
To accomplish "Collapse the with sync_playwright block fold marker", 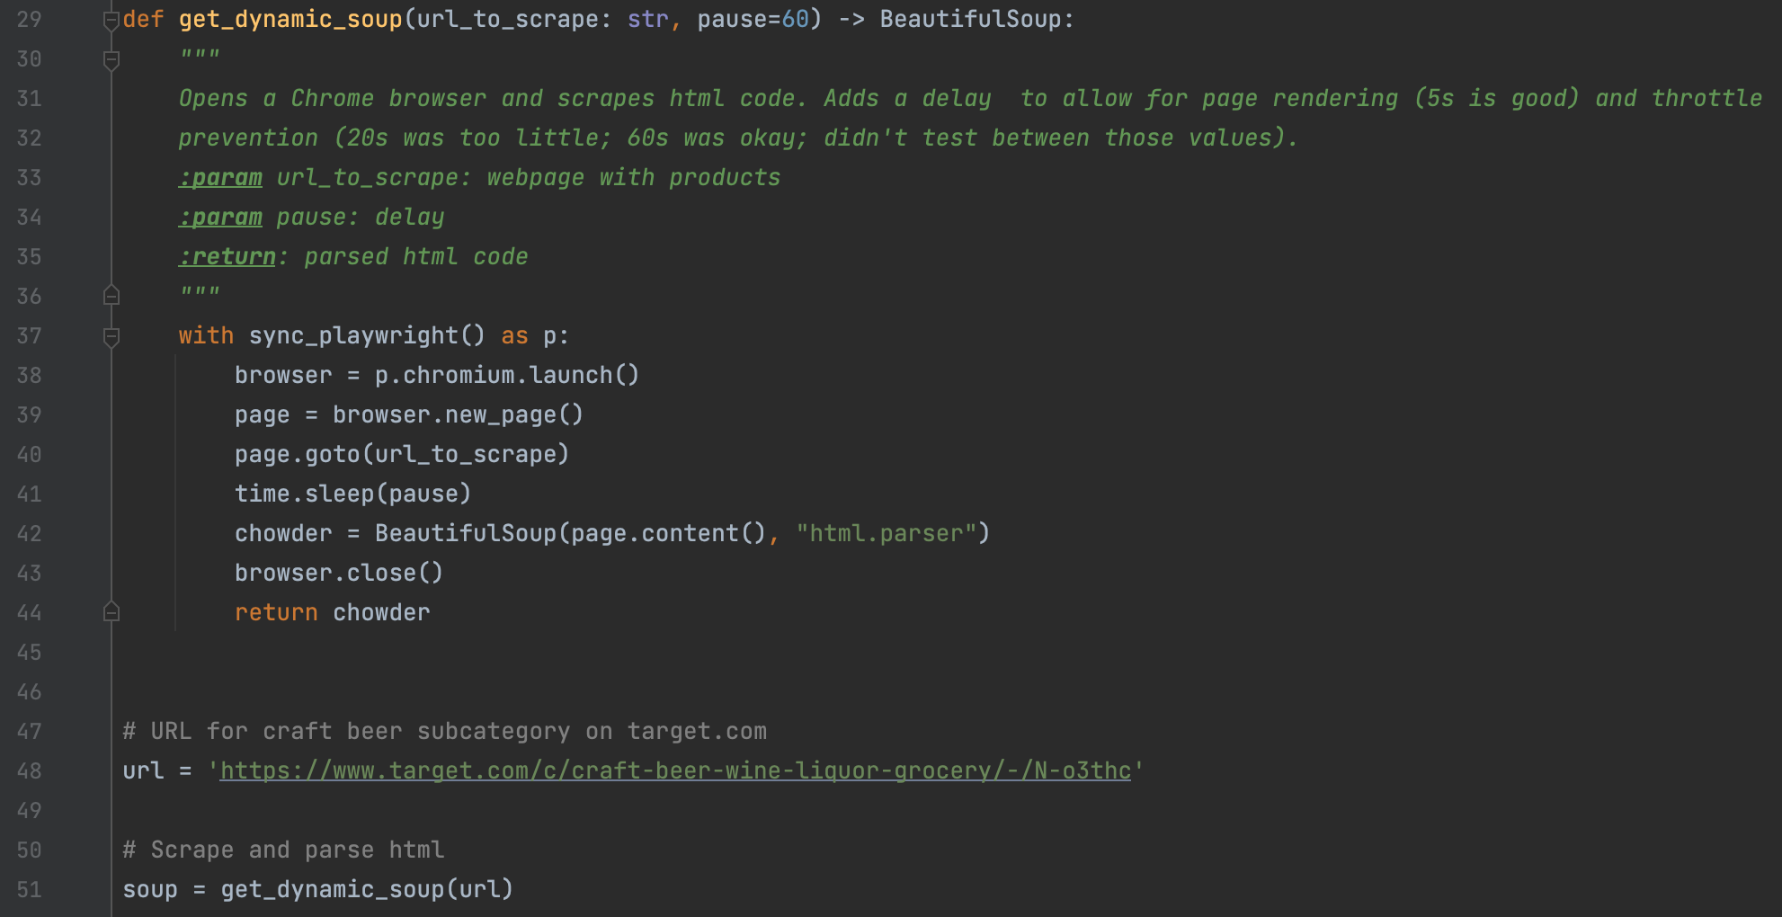I will [x=111, y=336].
